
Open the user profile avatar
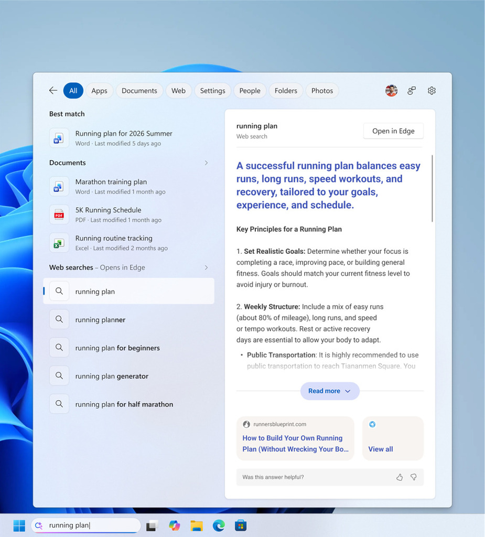[x=391, y=90]
